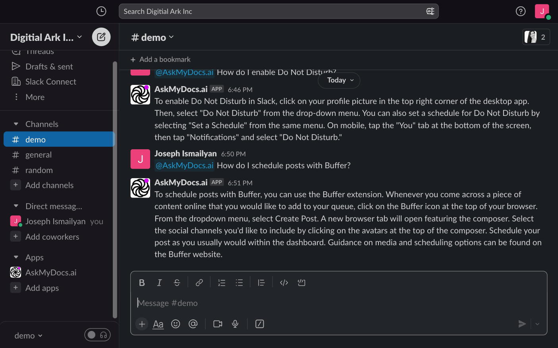The height and width of the screenshot is (348, 558).
Task: Open the demo huddle dropdown at bottom
Action: click(x=28, y=336)
